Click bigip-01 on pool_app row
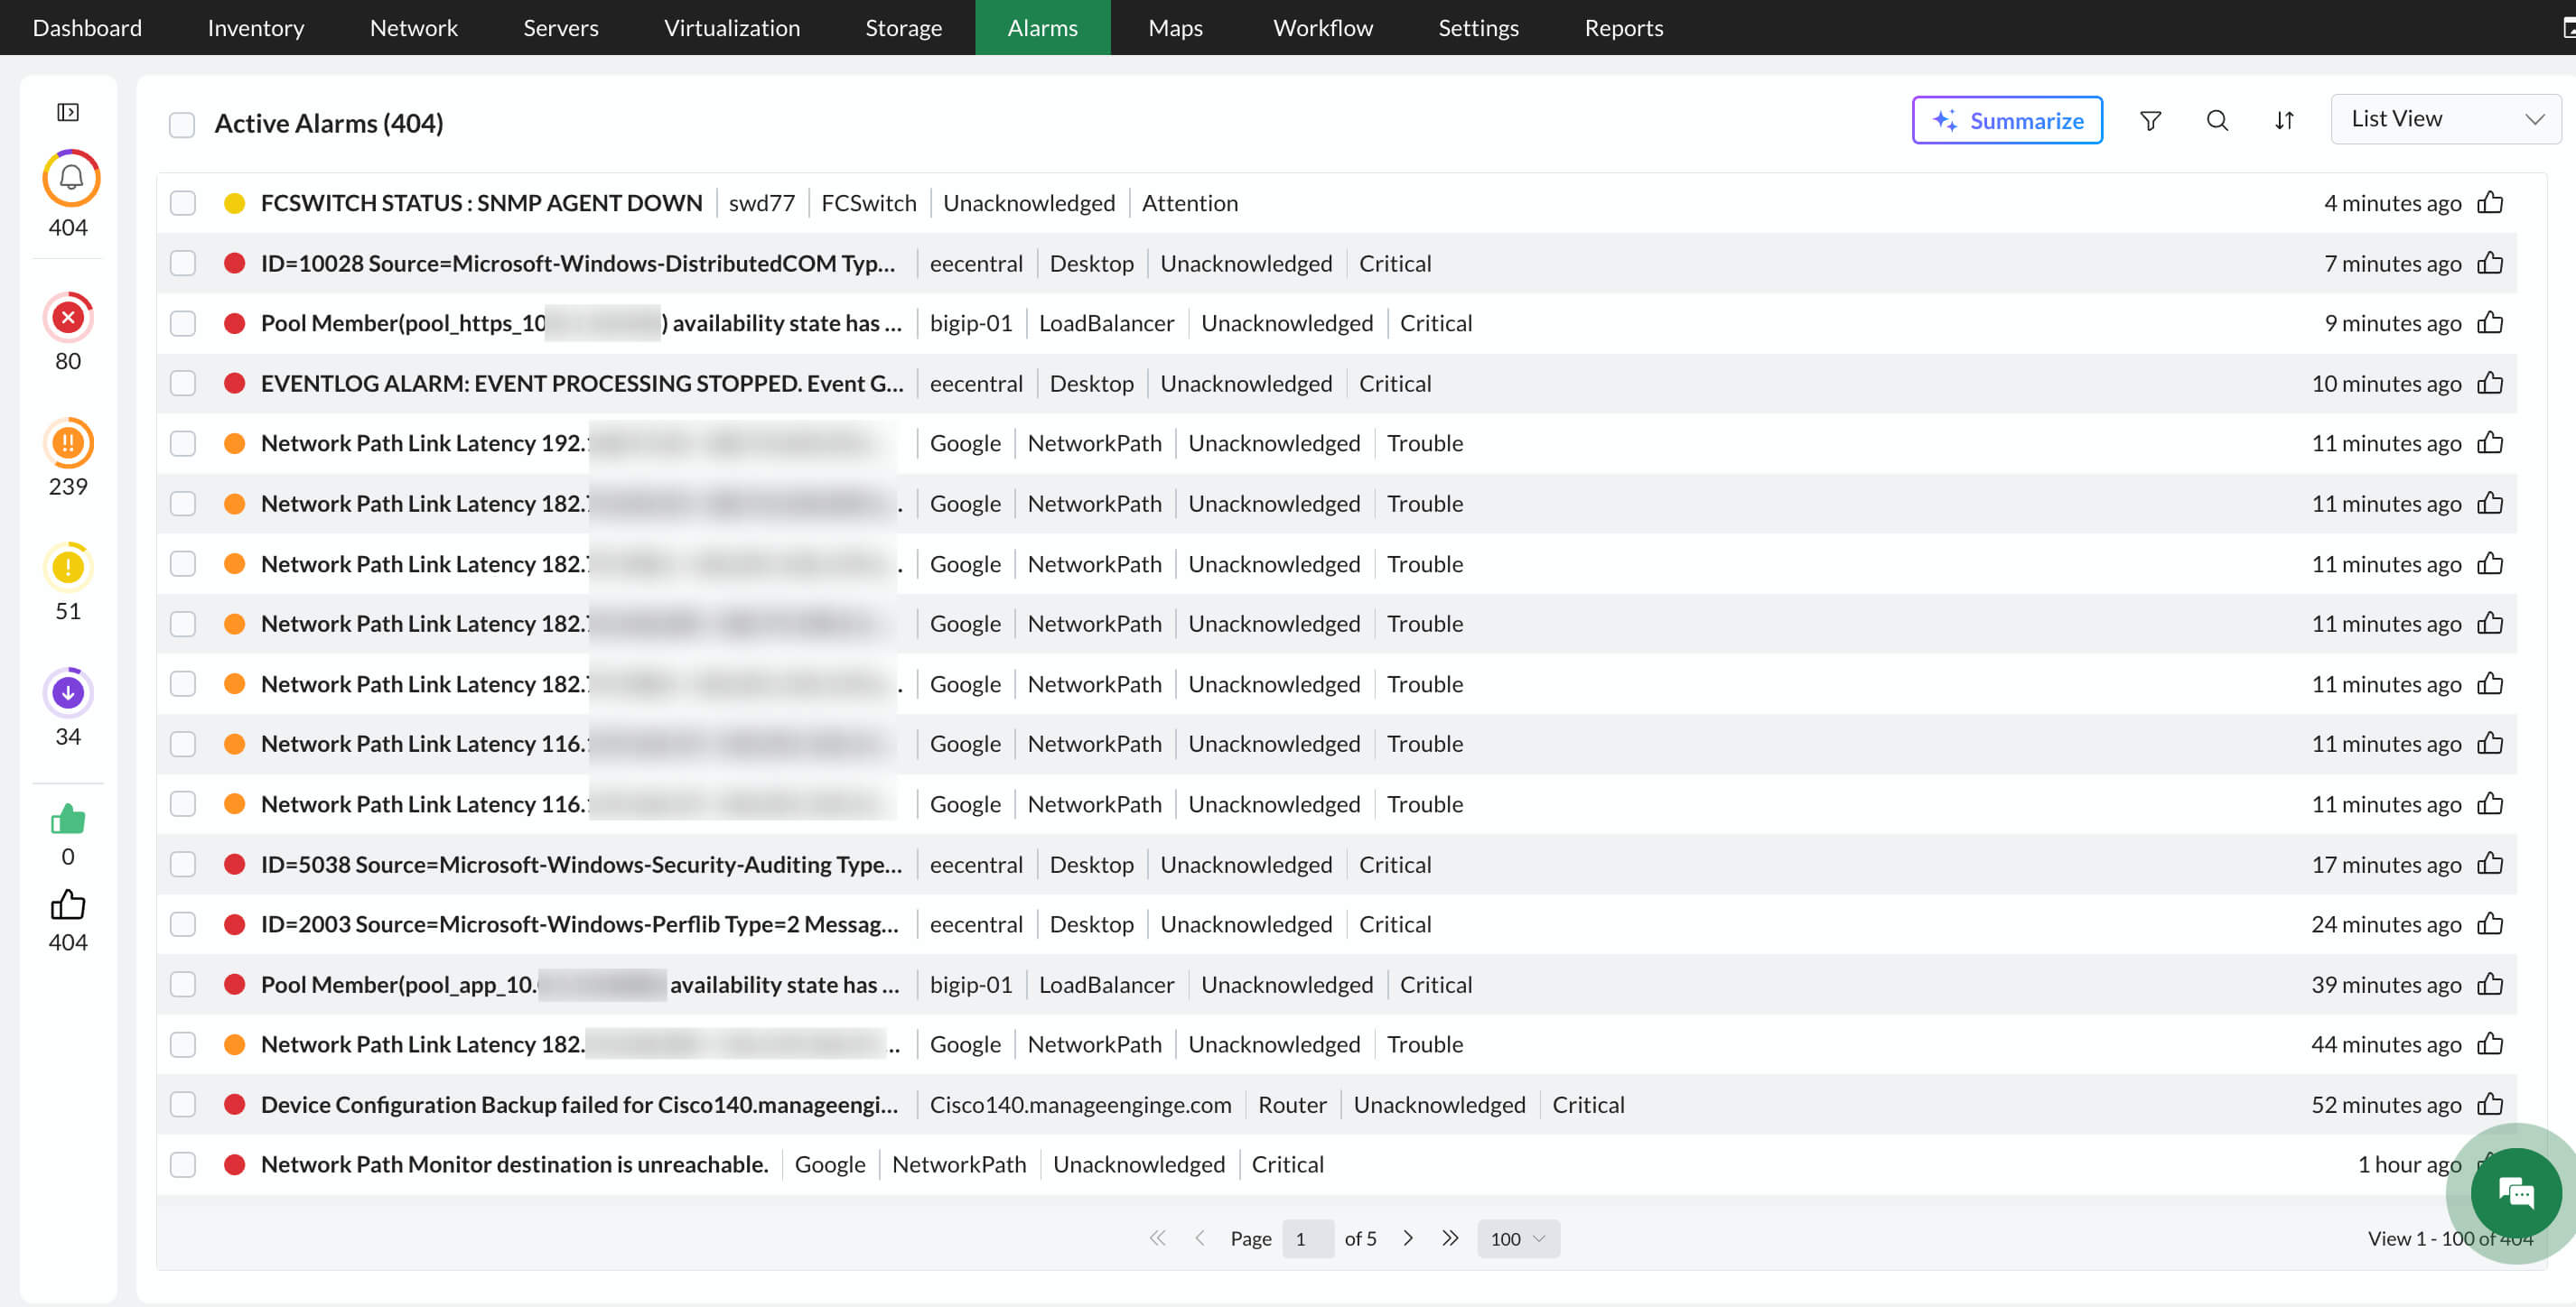Image resolution: width=2576 pixels, height=1307 pixels. [971, 984]
